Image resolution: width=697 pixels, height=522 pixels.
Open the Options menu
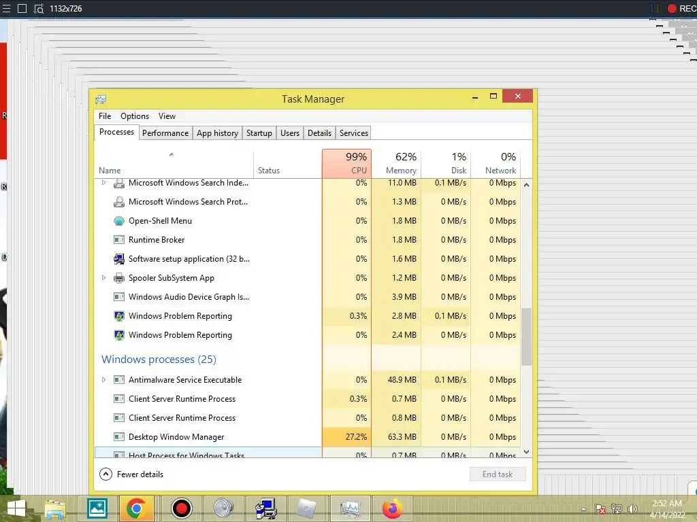135,116
